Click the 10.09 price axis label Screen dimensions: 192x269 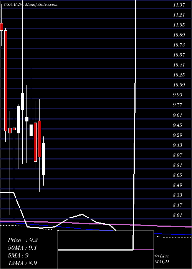(x=179, y=85)
